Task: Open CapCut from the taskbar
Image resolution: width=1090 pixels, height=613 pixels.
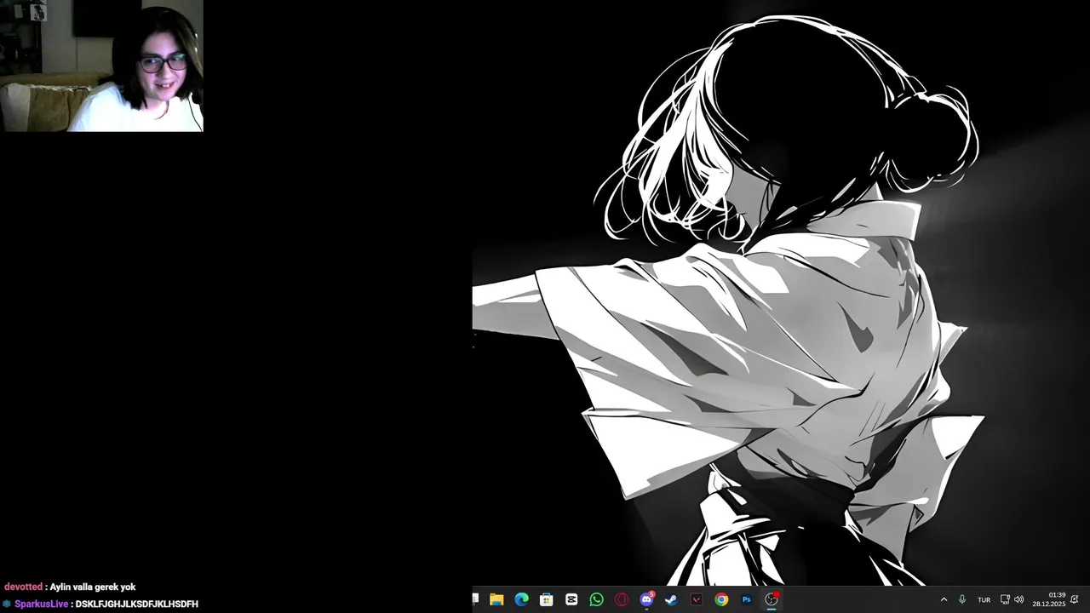Action: (571, 599)
